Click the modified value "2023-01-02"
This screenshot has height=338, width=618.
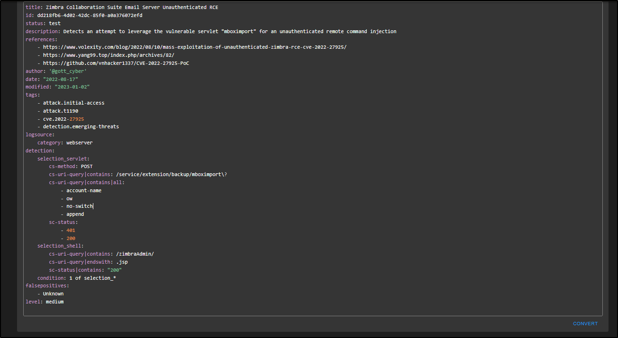coord(72,87)
